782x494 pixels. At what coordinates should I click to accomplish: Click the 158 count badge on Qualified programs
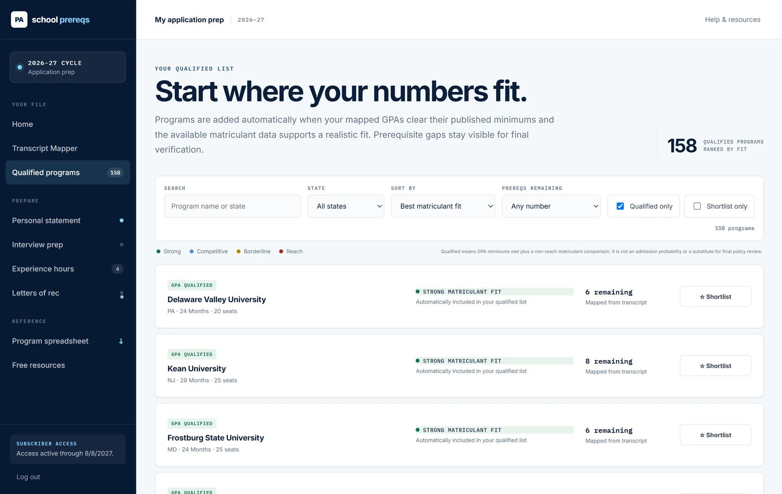tap(115, 173)
